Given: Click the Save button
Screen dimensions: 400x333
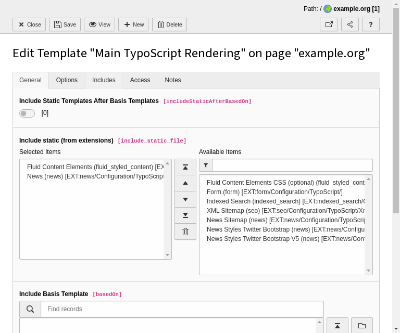Looking at the screenshot, I should point(65,24).
